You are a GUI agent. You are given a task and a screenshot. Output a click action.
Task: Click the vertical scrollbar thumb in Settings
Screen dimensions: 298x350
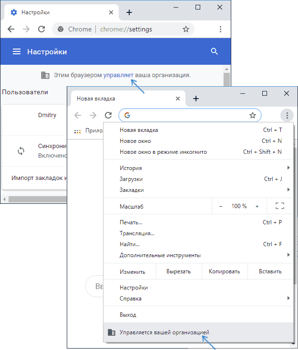(226, 80)
